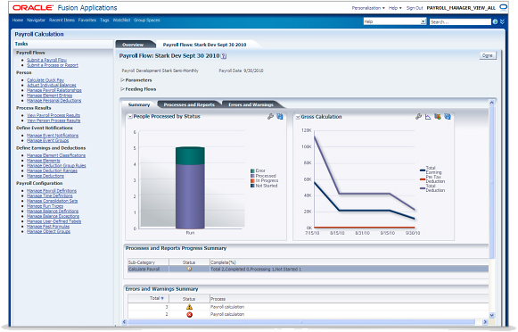Screen dimensions: 518x332
Task: Open Recent Items menu
Action: 62,21
